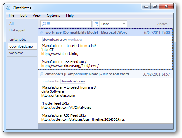
Task: Expand the Date sort dropdown
Action: tap(124, 24)
